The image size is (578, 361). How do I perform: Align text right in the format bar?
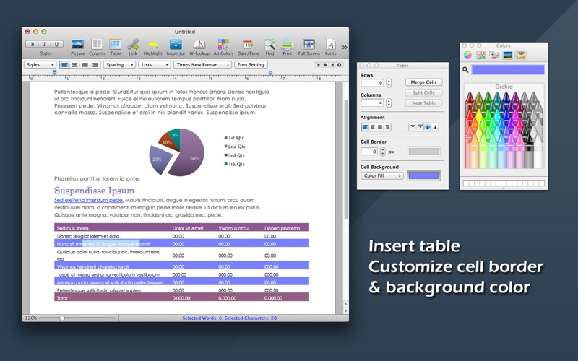(x=95, y=65)
